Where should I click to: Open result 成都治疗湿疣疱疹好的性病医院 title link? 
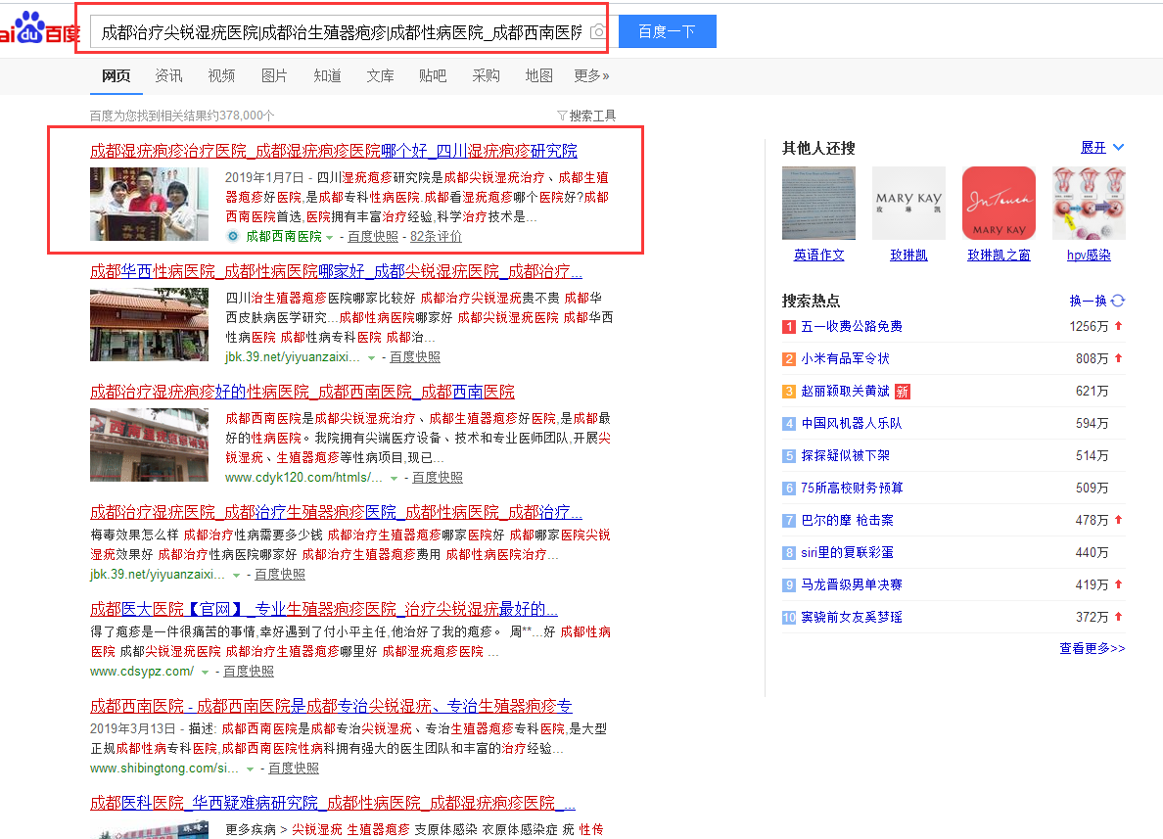point(302,391)
